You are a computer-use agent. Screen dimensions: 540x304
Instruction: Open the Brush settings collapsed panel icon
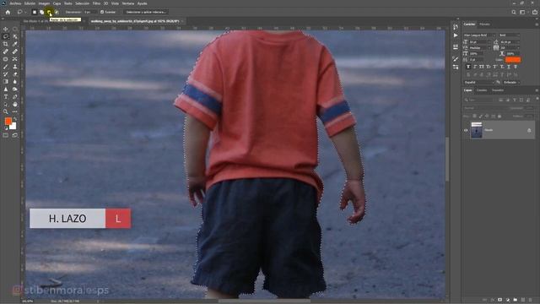456,59
